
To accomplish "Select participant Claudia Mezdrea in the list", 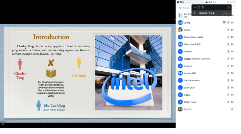I will (193, 80).
